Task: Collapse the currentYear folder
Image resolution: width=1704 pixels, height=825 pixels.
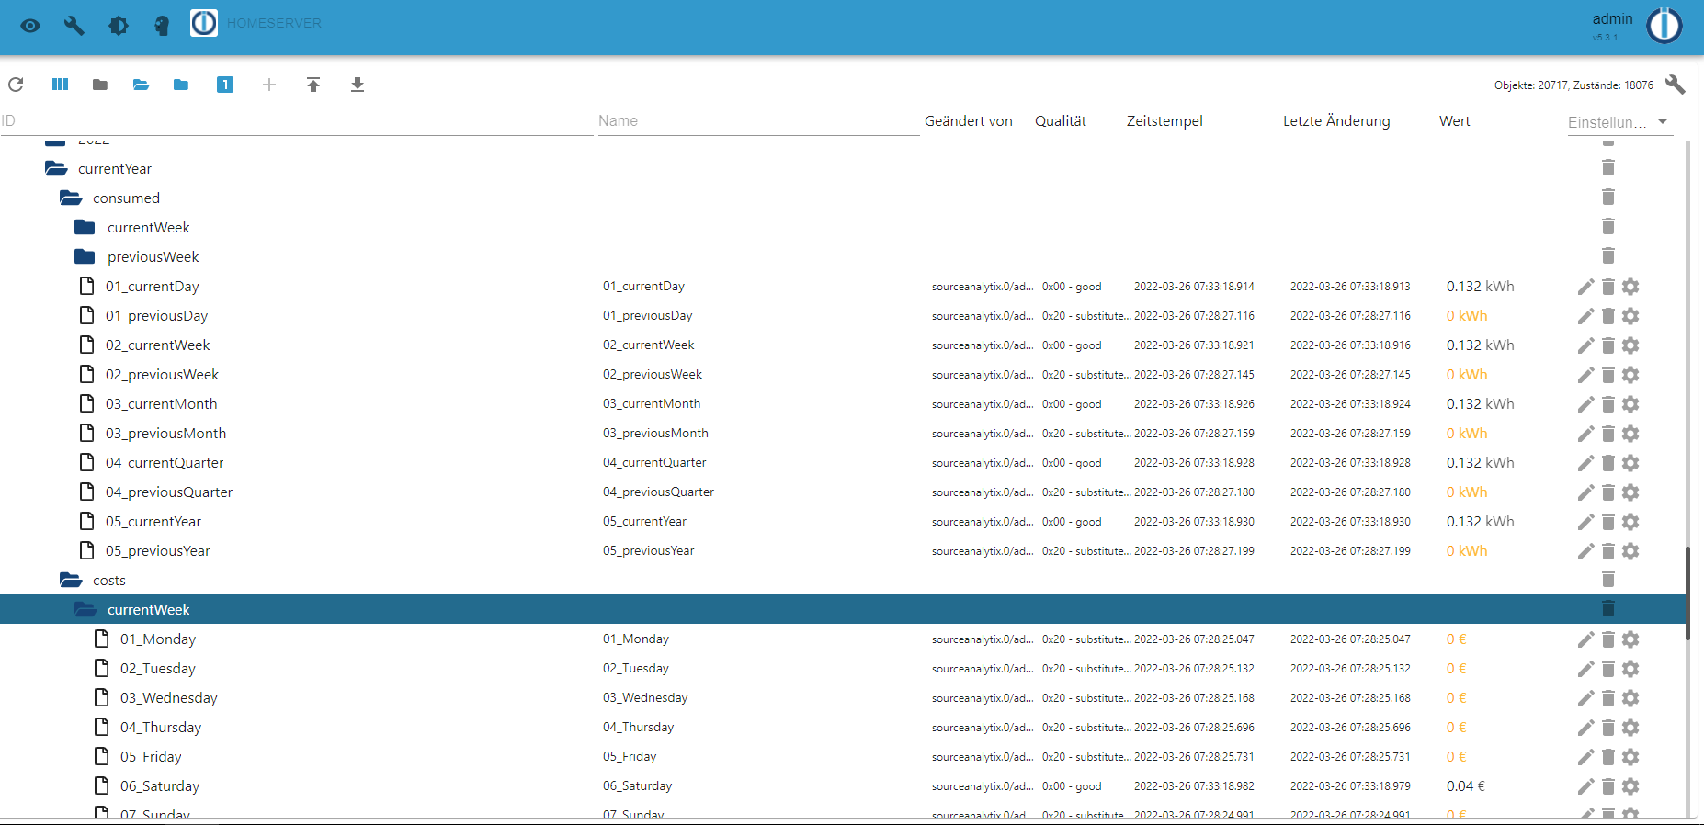Action: (x=56, y=168)
